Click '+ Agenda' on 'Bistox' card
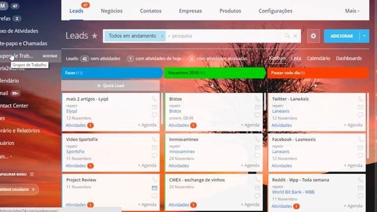The image size is (377, 212). click(250, 125)
